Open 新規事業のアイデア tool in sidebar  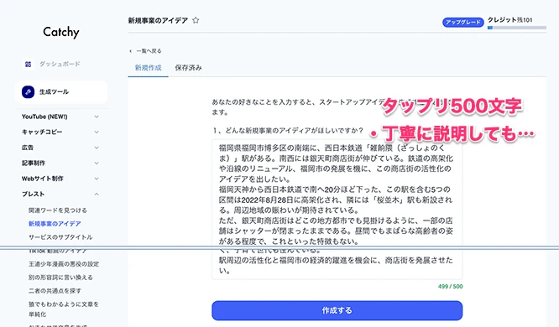click(x=55, y=224)
